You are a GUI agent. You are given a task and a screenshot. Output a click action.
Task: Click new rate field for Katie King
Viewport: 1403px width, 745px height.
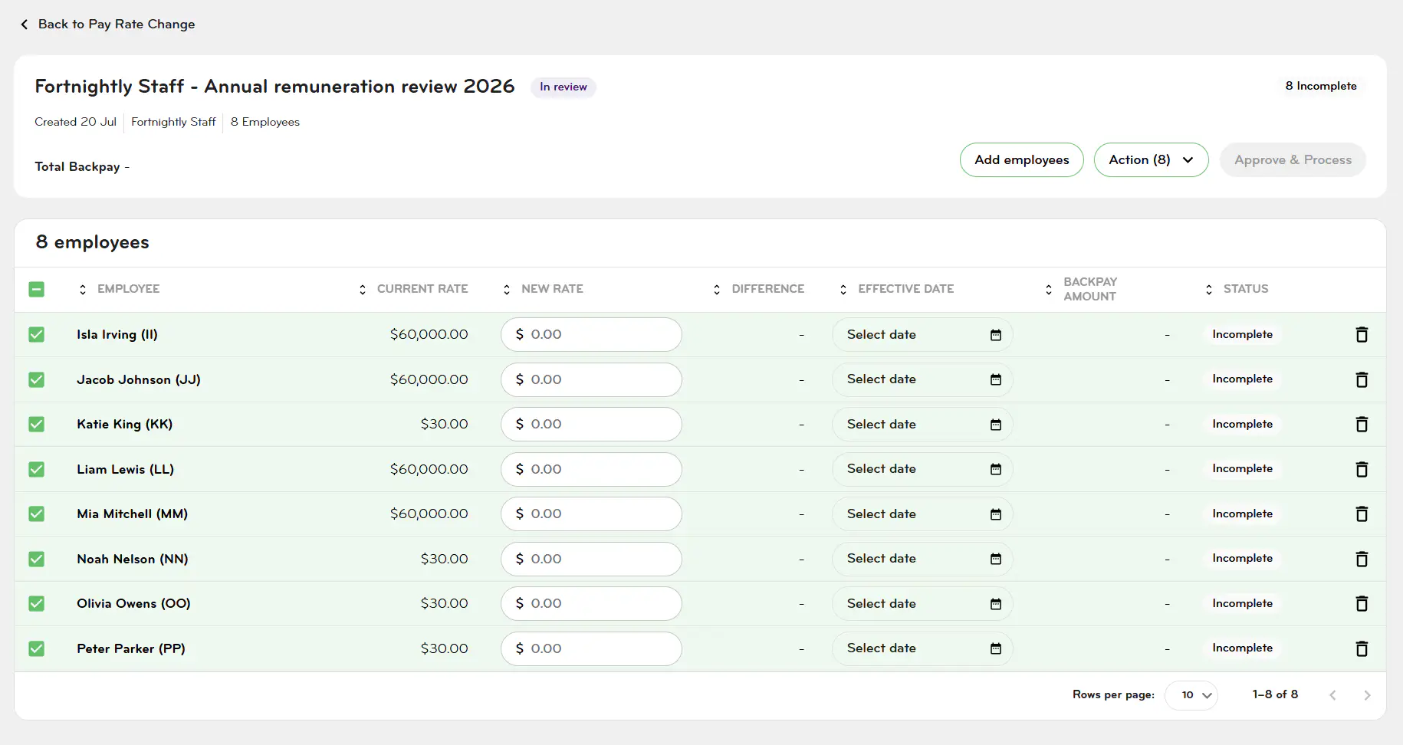coord(591,425)
